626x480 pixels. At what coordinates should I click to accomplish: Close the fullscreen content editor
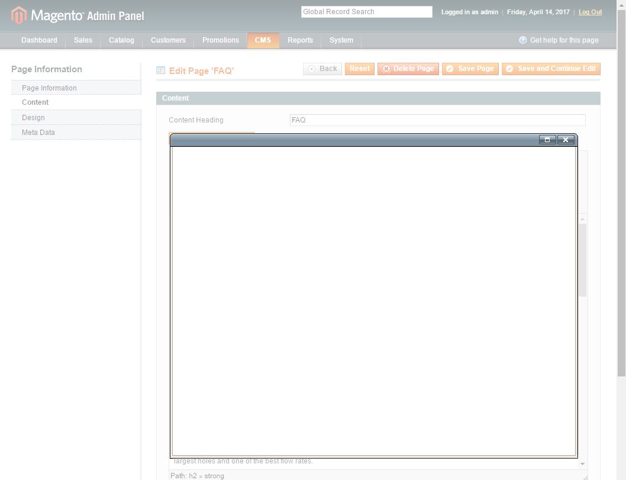566,140
